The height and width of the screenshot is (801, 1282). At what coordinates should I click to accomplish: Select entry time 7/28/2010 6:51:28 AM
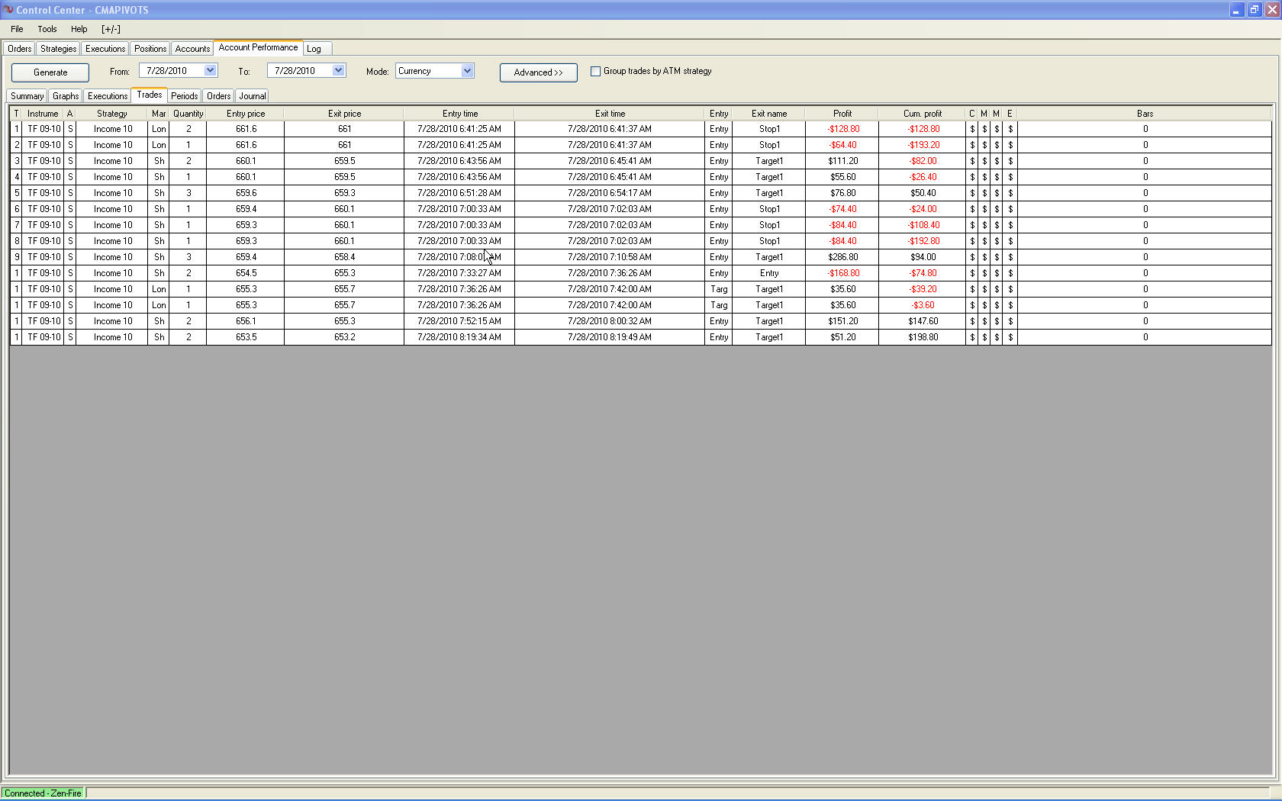pos(459,193)
